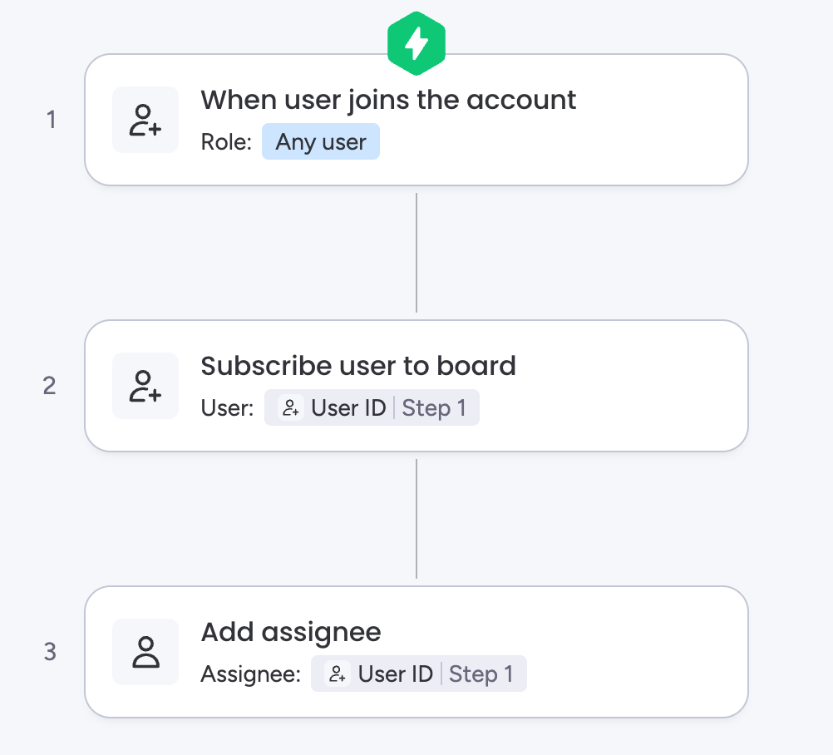
Task: Open the User field chip in step 2
Action: (x=372, y=408)
